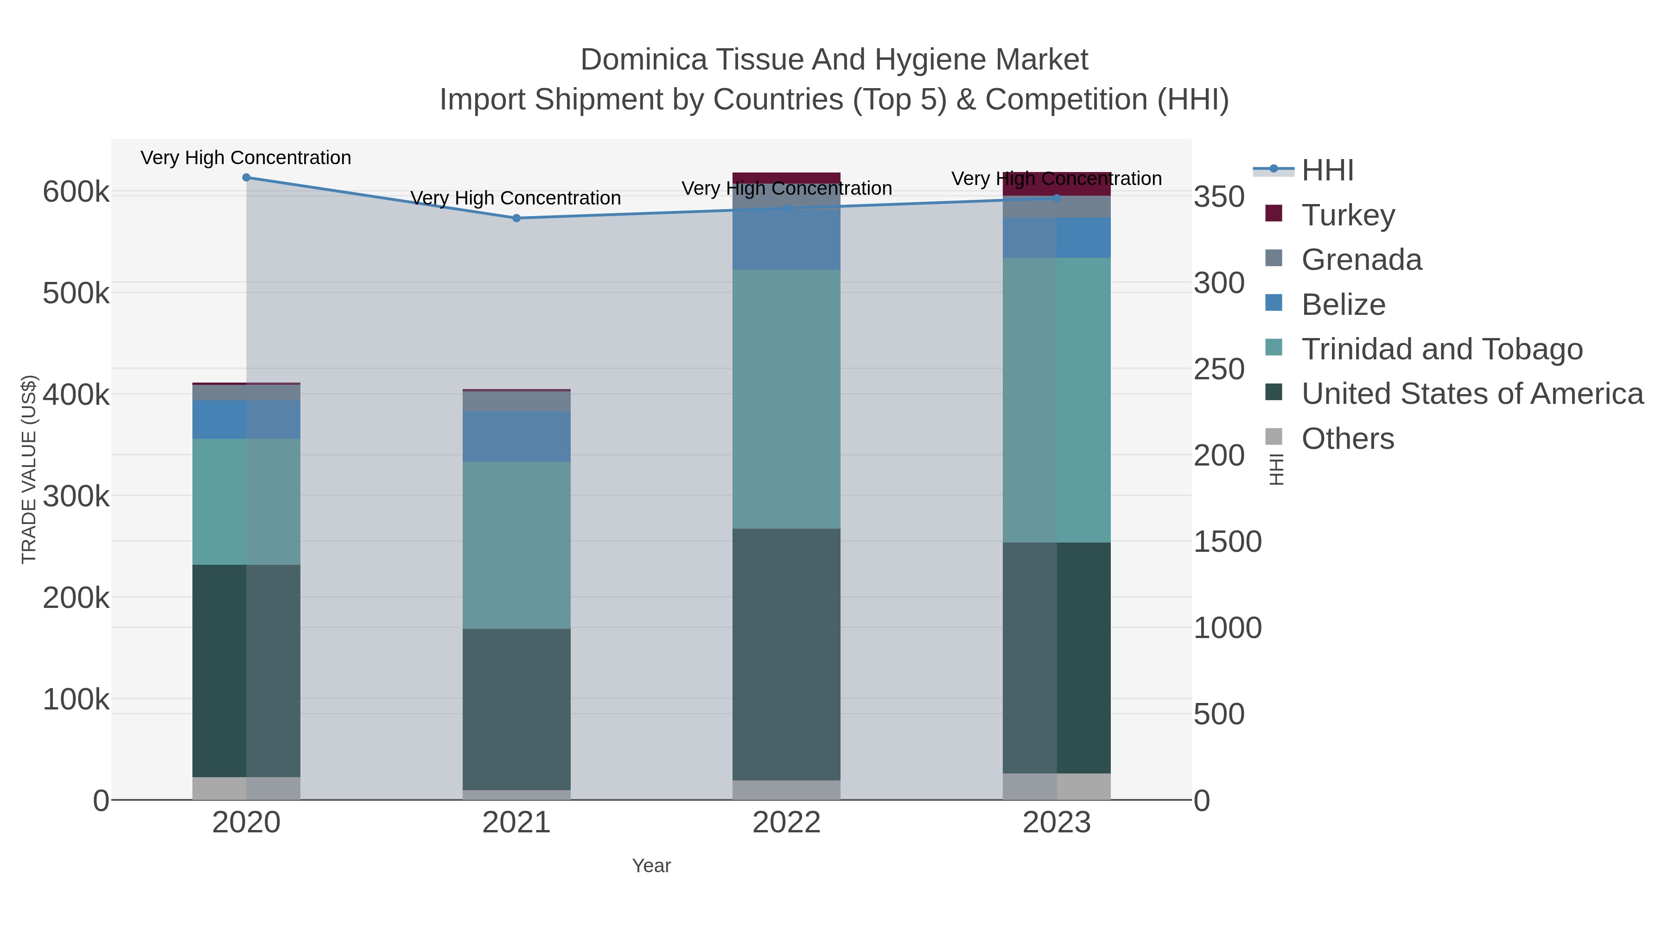Toggle United States of America legend entry
This screenshot has height=939, width=1669.
1454,393
